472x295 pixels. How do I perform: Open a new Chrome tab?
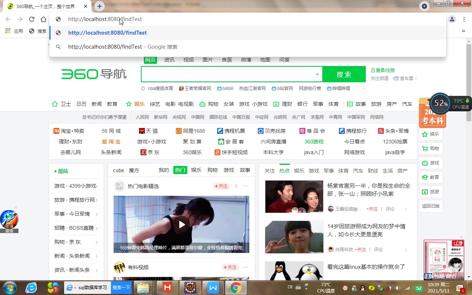tap(100, 6)
